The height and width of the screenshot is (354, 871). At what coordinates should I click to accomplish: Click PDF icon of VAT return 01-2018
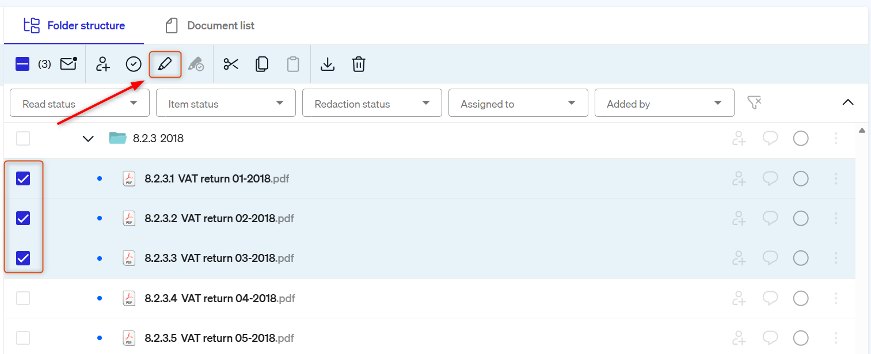click(129, 178)
